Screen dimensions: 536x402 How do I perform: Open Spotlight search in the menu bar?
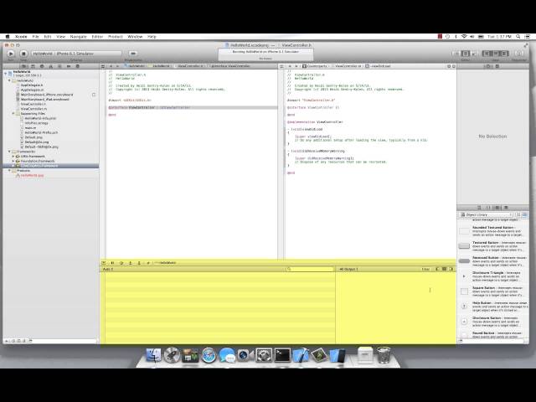tap(518, 37)
